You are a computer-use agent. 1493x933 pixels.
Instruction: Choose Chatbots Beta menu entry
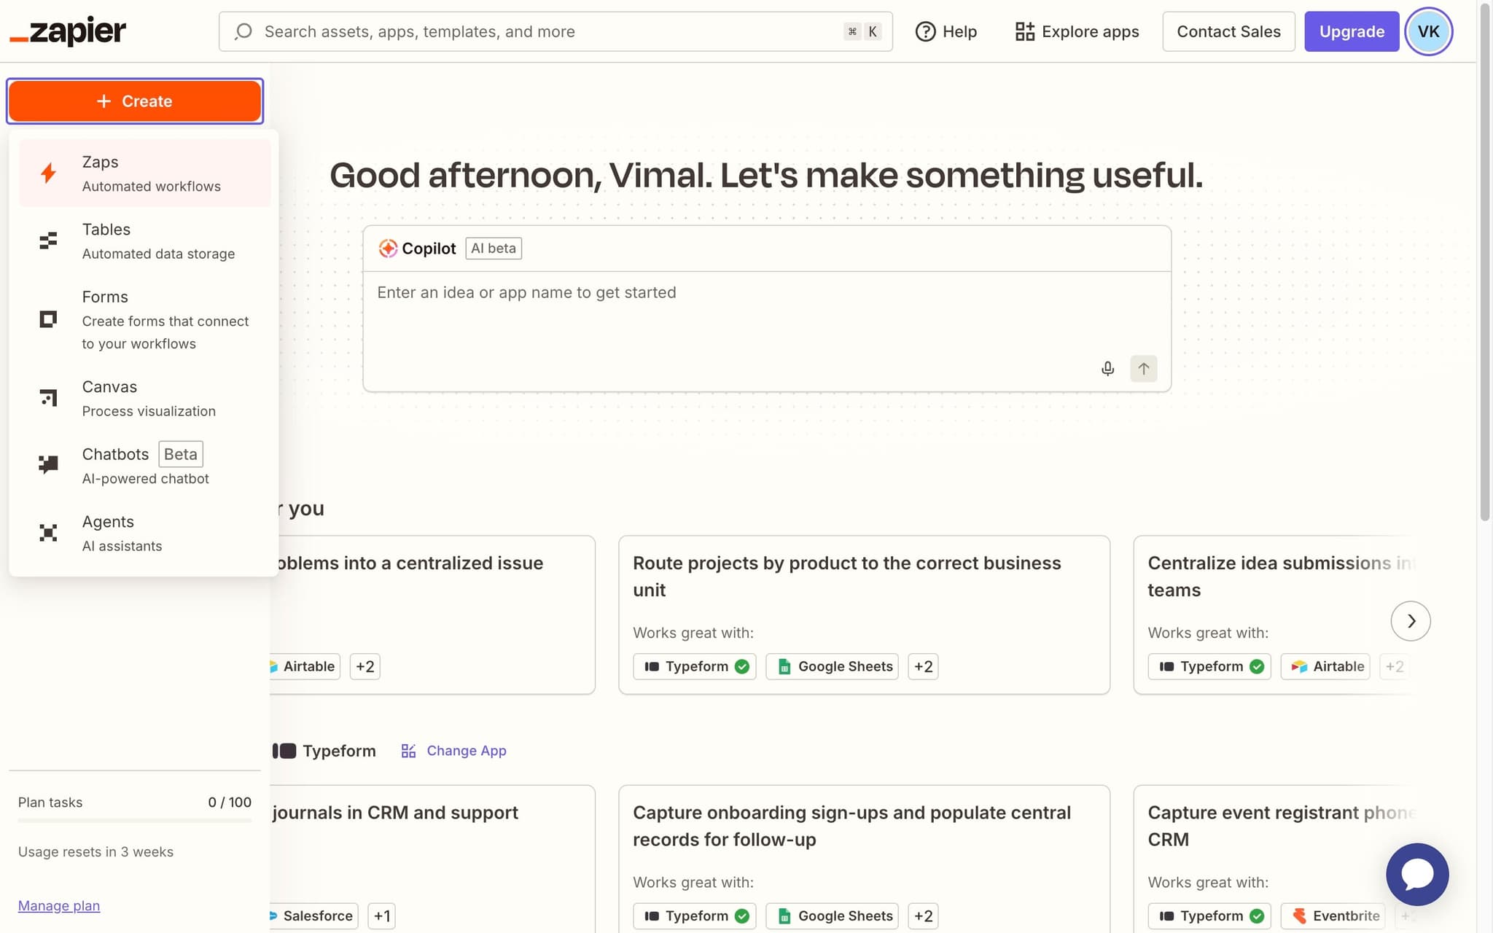144,466
